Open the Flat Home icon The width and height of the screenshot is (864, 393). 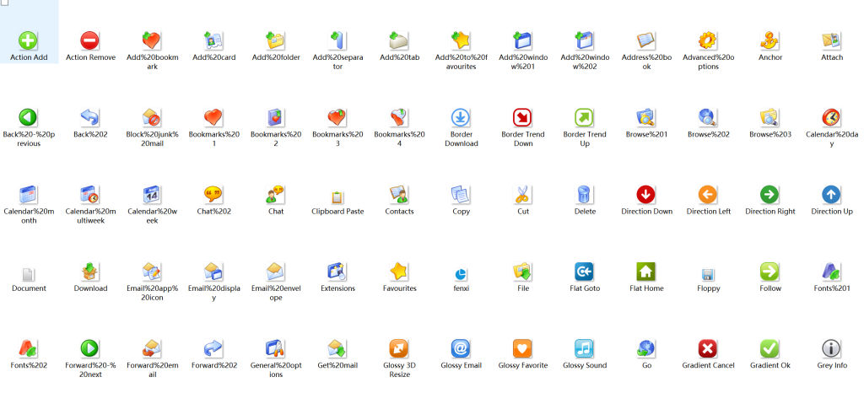tap(646, 272)
